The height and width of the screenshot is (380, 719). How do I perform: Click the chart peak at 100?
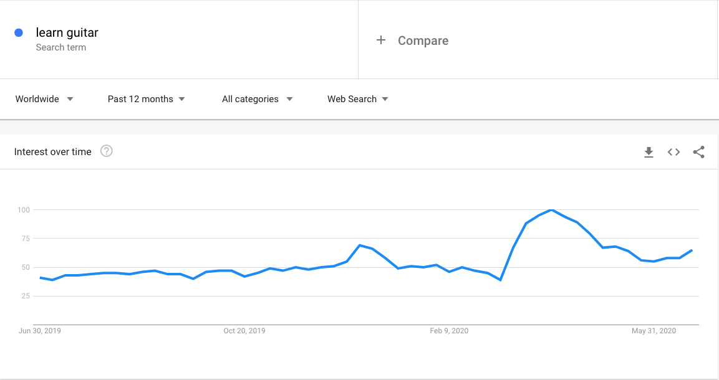pyautogui.click(x=552, y=210)
